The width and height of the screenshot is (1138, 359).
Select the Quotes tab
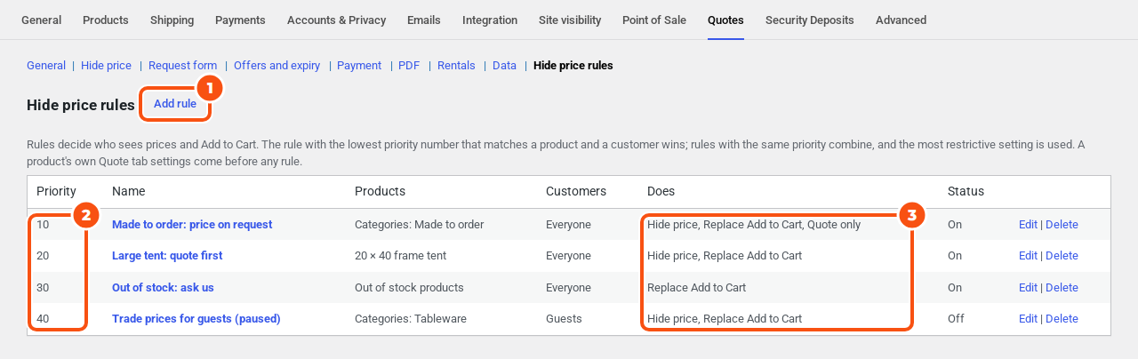(725, 20)
